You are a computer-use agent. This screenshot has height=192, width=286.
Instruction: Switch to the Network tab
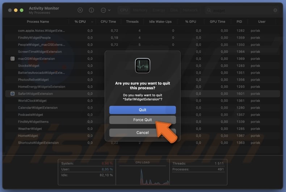click(x=190, y=10)
